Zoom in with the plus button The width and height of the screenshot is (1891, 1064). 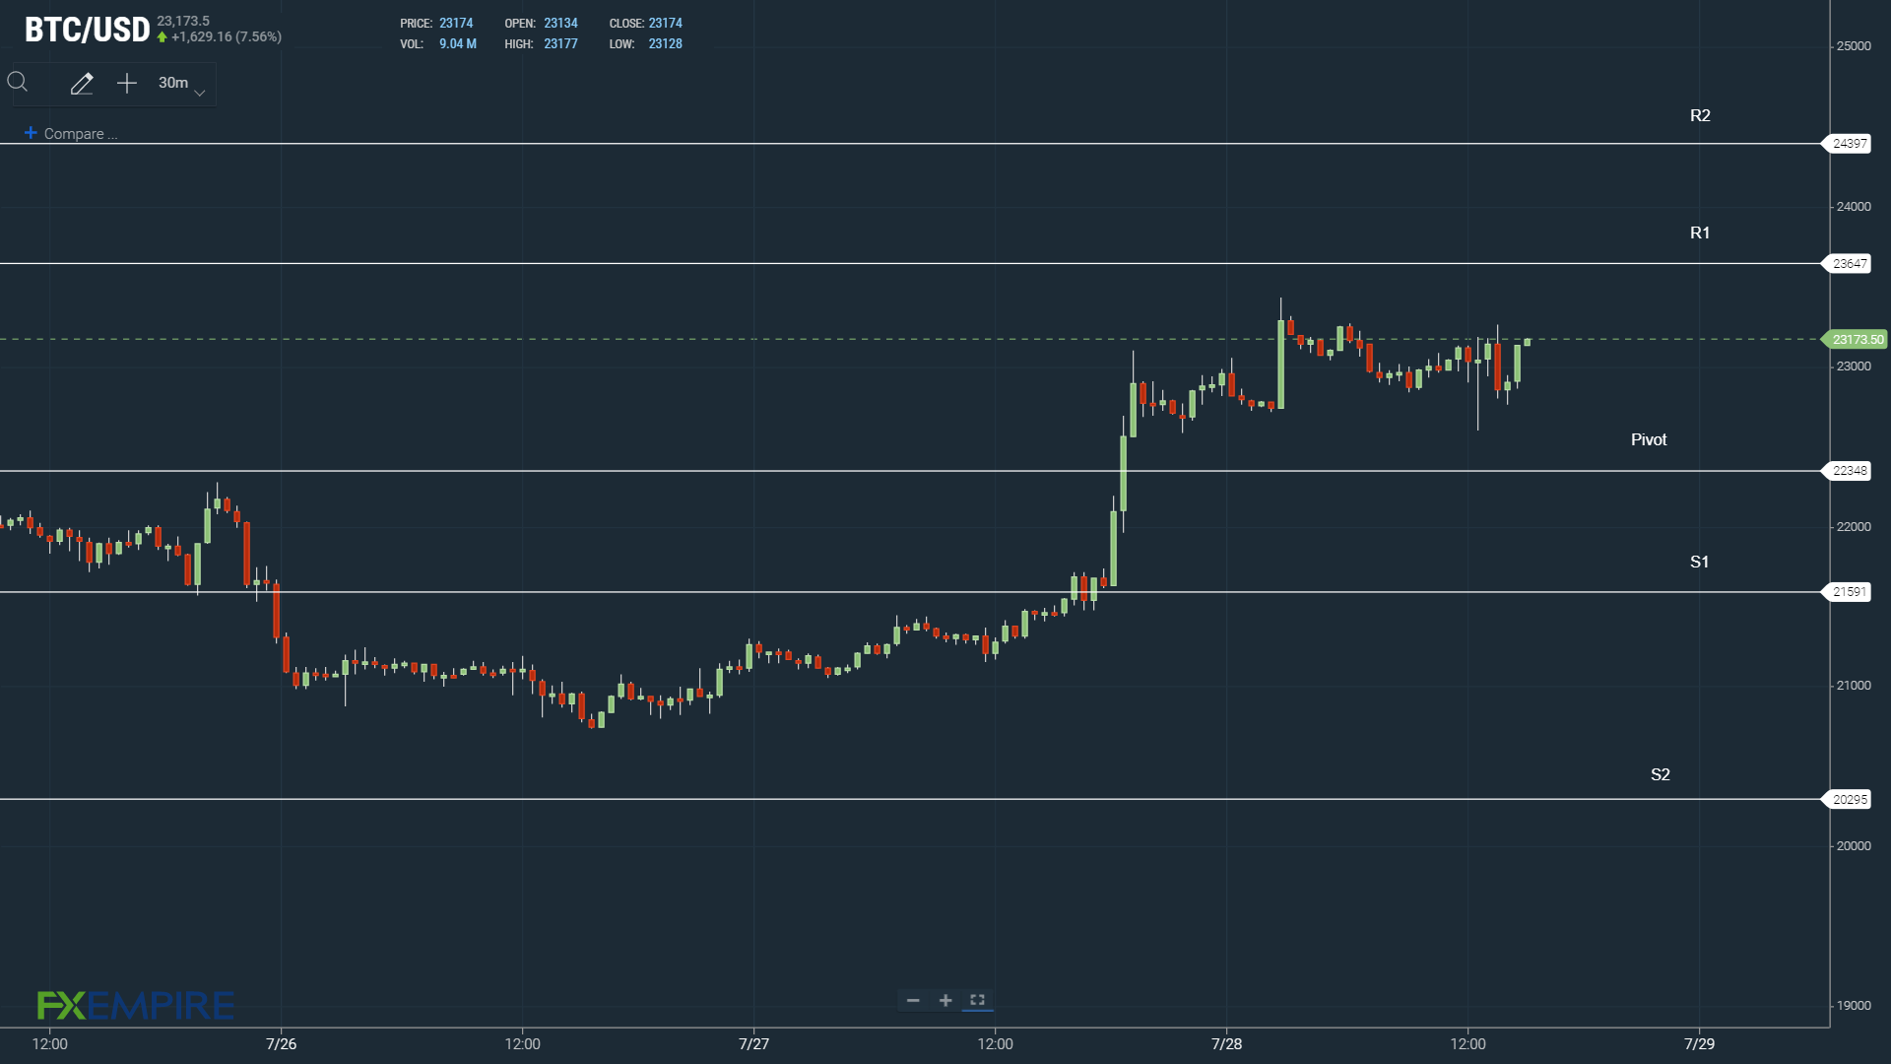coord(945,1001)
